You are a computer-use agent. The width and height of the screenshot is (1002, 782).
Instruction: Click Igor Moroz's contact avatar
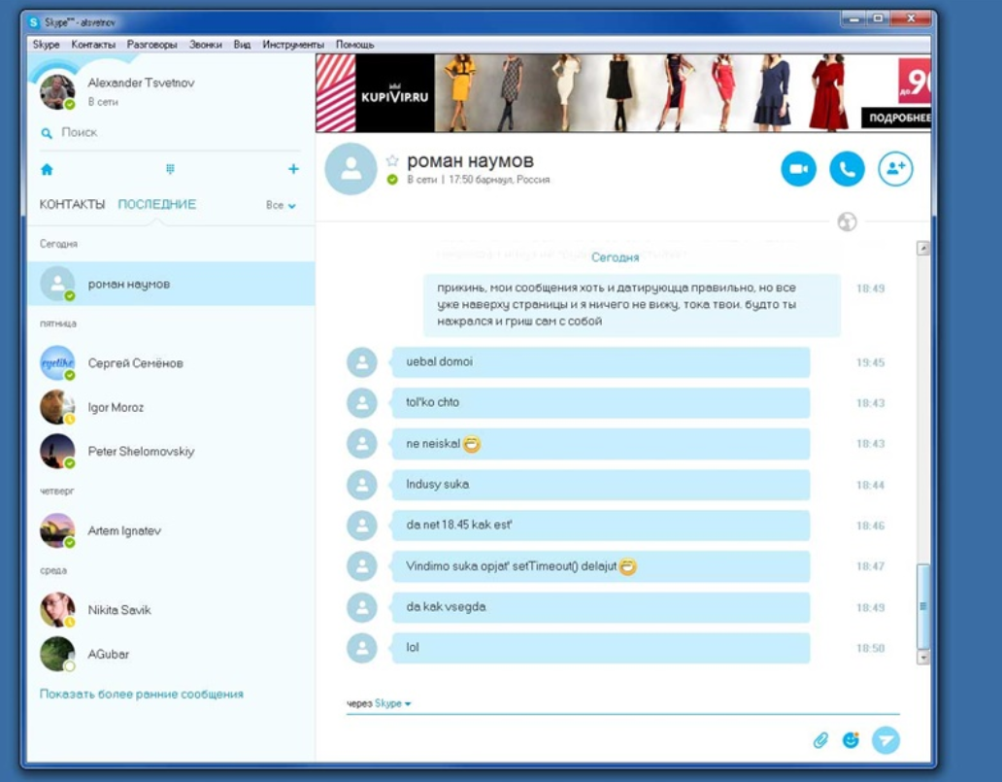[57, 407]
